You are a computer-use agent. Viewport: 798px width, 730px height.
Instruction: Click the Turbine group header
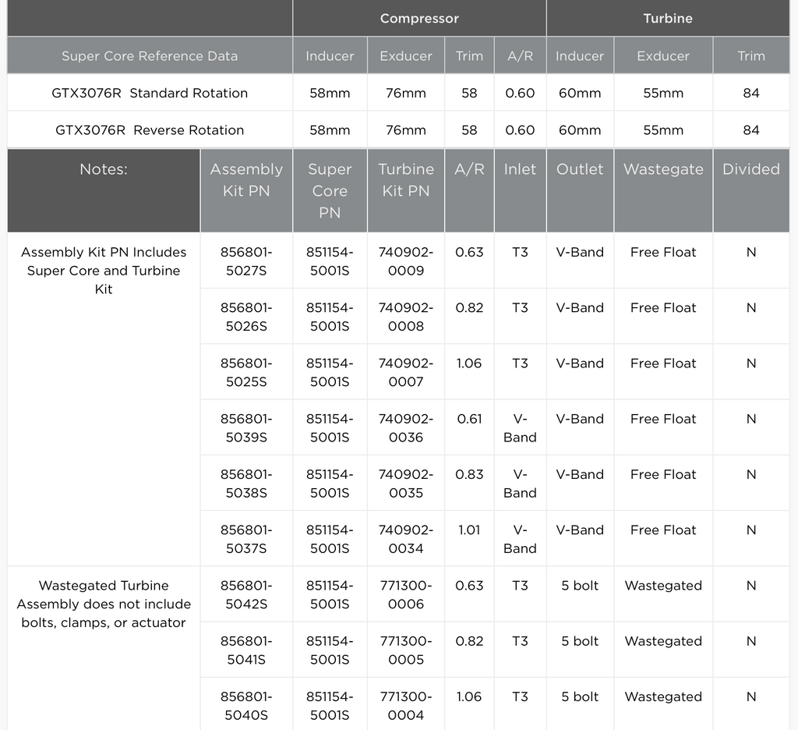pyautogui.click(x=668, y=19)
